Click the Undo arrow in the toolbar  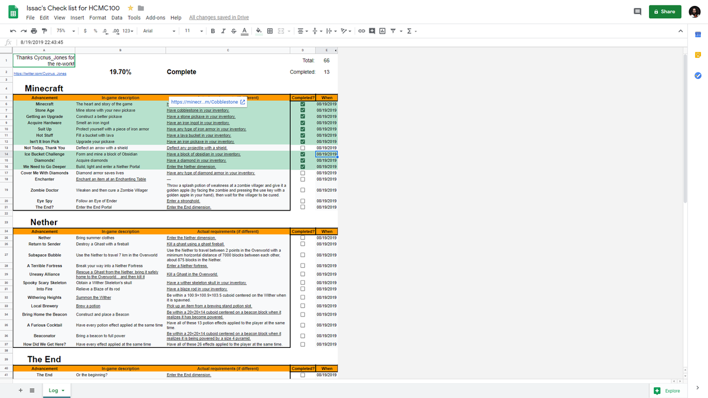coord(12,31)
